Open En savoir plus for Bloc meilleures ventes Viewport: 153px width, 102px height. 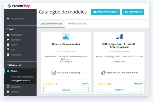(66, 62)
